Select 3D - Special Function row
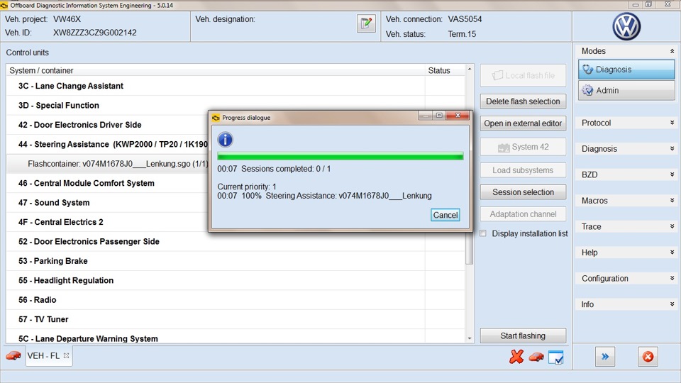 point(236,106)
